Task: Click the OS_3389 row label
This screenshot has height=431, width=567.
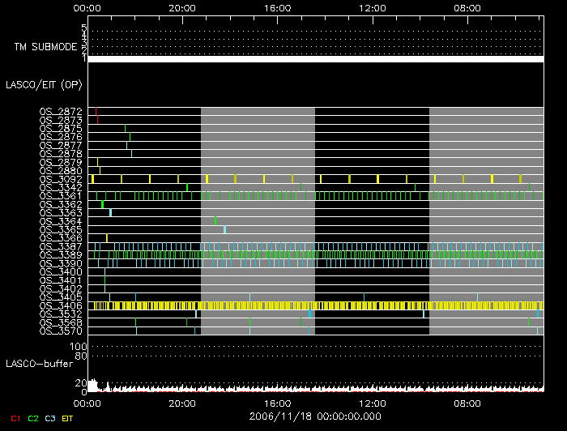Action: pos(61,255)
